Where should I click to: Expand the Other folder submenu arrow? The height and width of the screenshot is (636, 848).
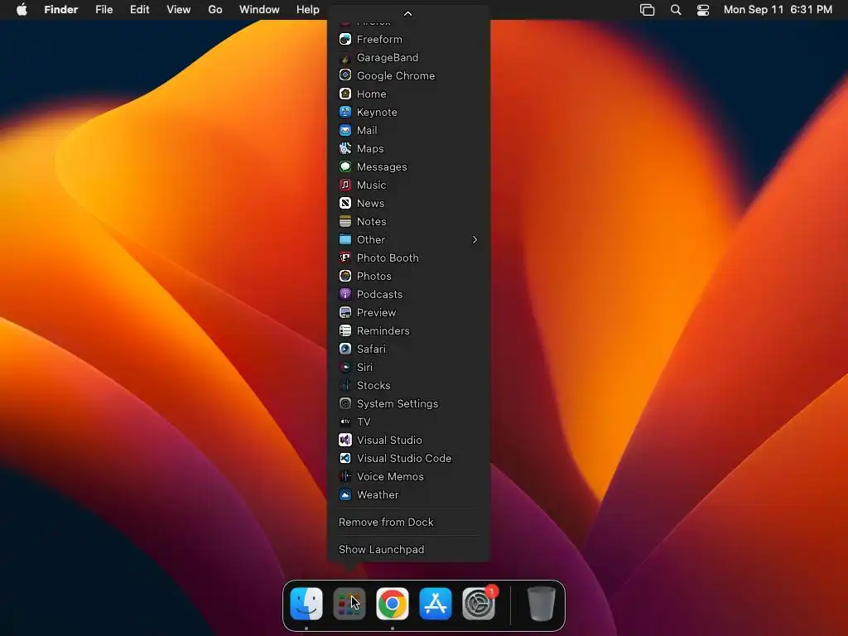(475, 239)
